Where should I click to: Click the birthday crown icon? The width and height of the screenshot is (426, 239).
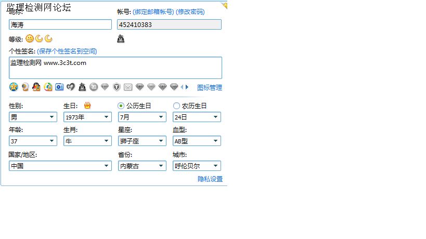pos(87,105)
